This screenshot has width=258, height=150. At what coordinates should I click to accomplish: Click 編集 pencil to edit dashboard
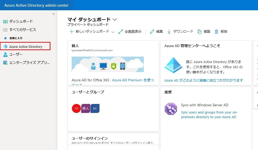pyautogui.click(x=156, y=32)
